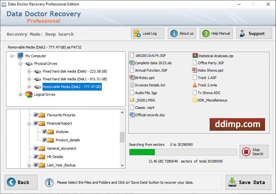Click the email icon next to _SG001.MSG
Viewport: 276px width, 194px height.
coord(132,100)
